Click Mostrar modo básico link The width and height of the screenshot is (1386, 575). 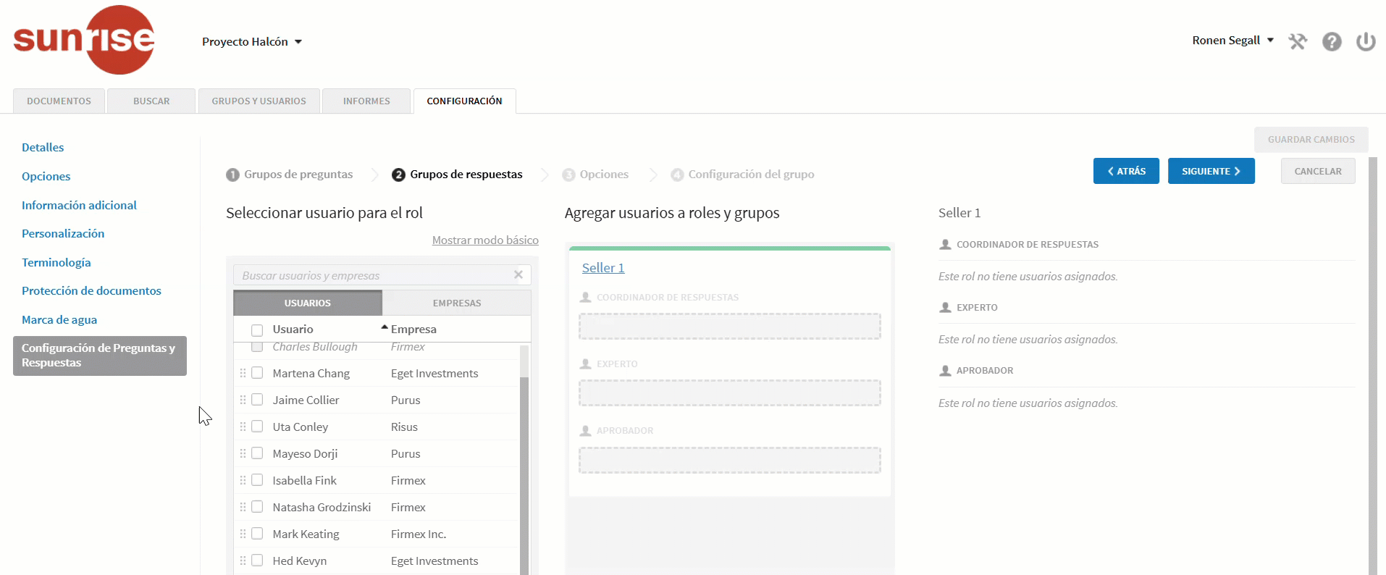click(485, 240)
